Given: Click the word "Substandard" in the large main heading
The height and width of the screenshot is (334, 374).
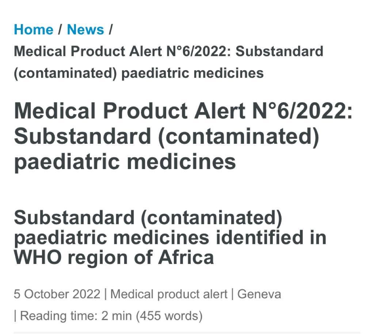Looking at the screenshot, I should click(83, 137).
